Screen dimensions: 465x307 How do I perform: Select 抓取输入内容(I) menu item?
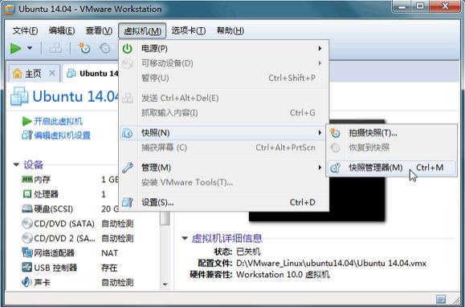tap(224, 113)
